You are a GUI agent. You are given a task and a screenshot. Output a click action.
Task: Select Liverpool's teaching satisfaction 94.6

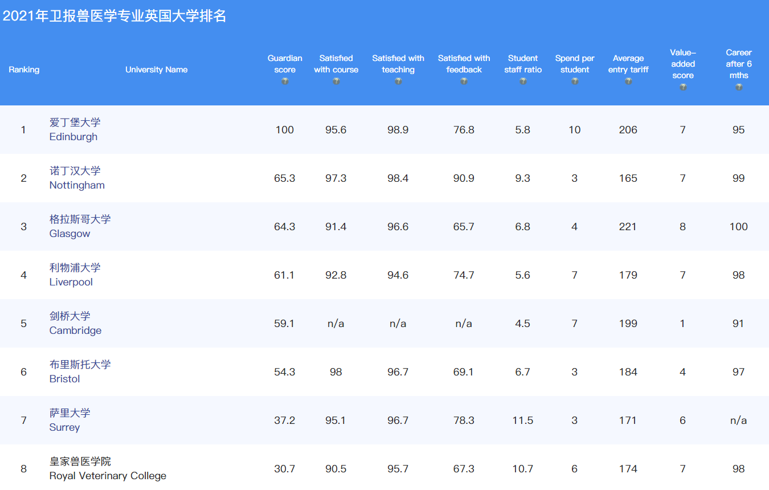398,275
